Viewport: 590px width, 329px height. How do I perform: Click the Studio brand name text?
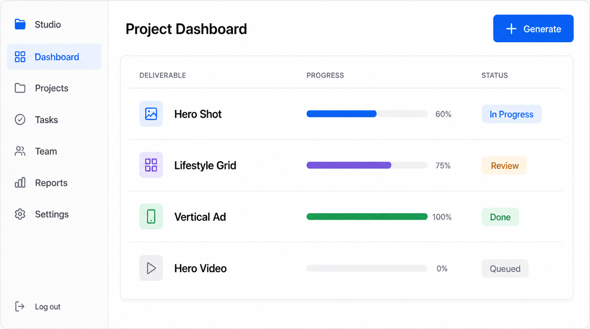48,24
